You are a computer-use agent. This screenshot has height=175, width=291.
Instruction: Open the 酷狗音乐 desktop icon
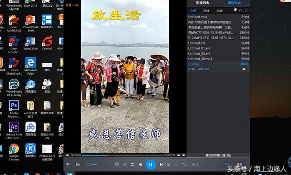click(30, 150)
